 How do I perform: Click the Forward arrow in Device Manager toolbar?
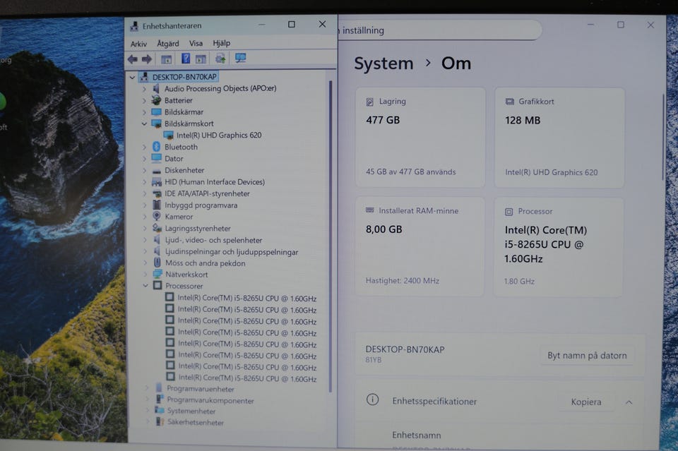(x=147, y=59)
